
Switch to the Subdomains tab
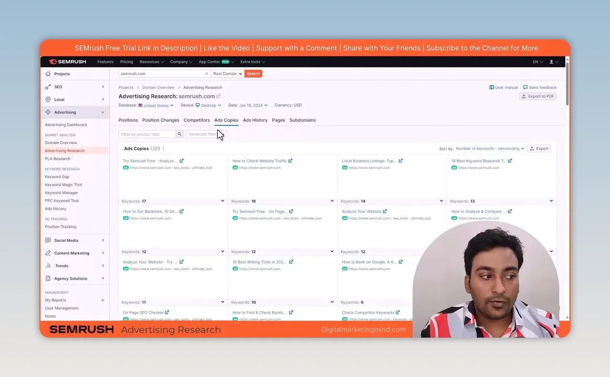coord(303,120)
